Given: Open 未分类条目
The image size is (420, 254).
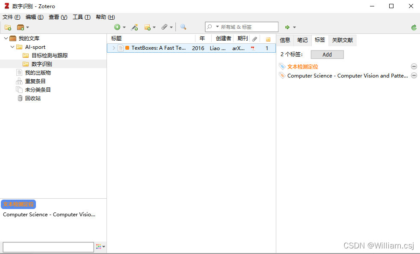Looking at the screenshot, I should click(x=38, y=90).
